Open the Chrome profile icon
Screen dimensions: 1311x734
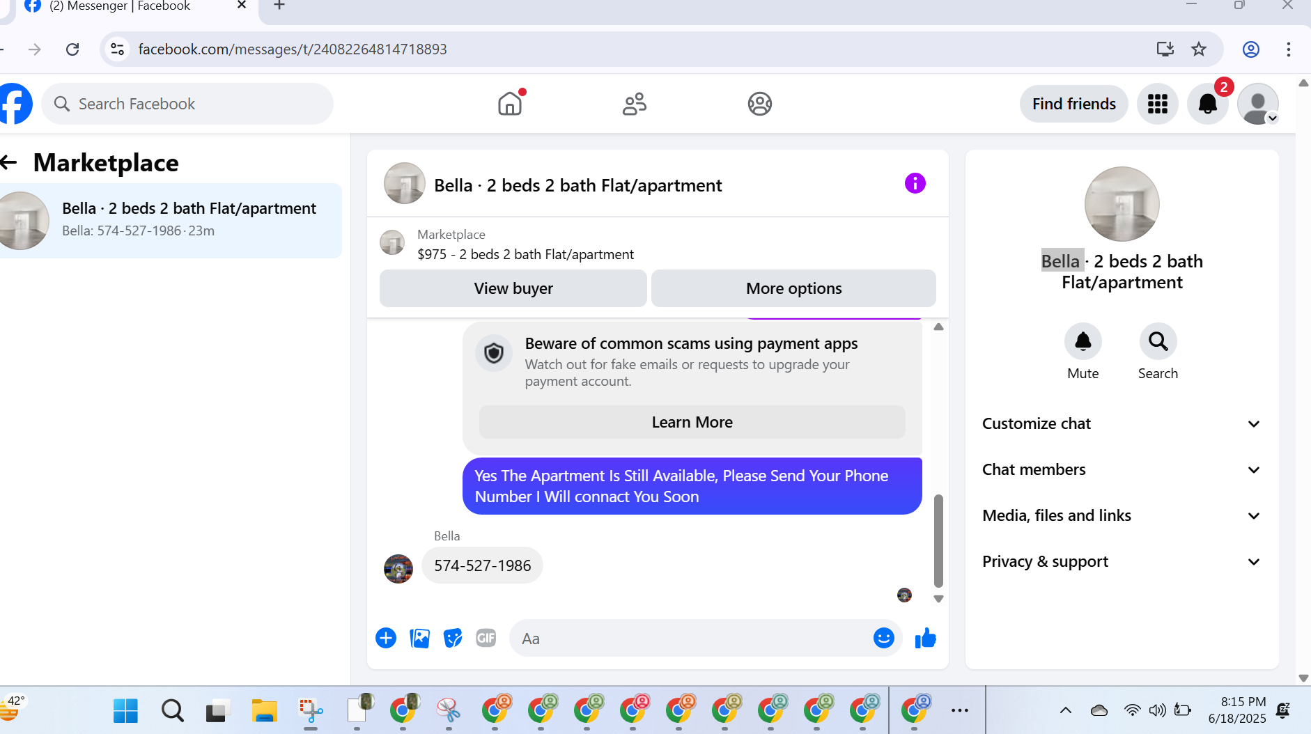coord(1251,49)
